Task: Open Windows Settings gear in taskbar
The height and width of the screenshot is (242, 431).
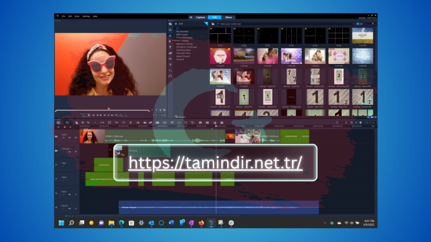Action: pos(141,223)
